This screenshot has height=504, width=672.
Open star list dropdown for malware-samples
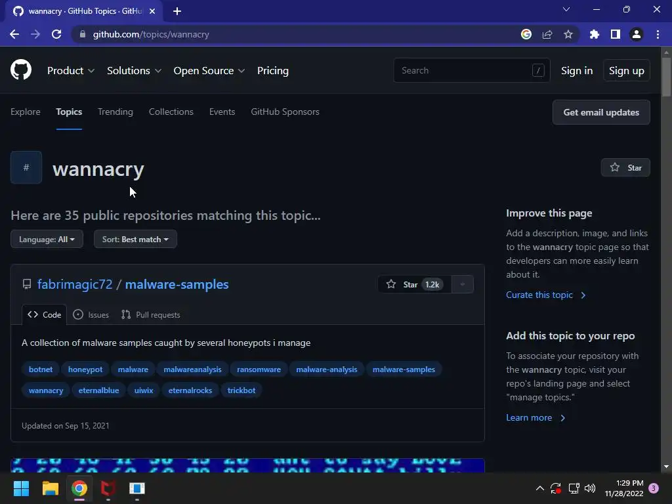click(x=463, y=284)
